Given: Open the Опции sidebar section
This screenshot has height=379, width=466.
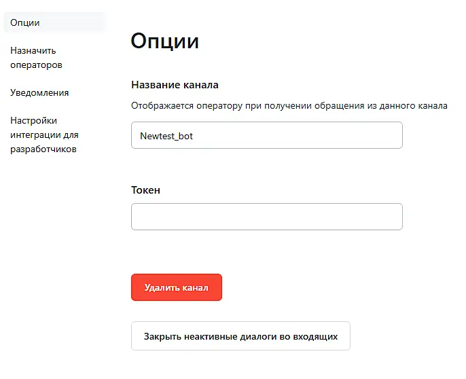Looking at the screenshot, I should (25, 22).
